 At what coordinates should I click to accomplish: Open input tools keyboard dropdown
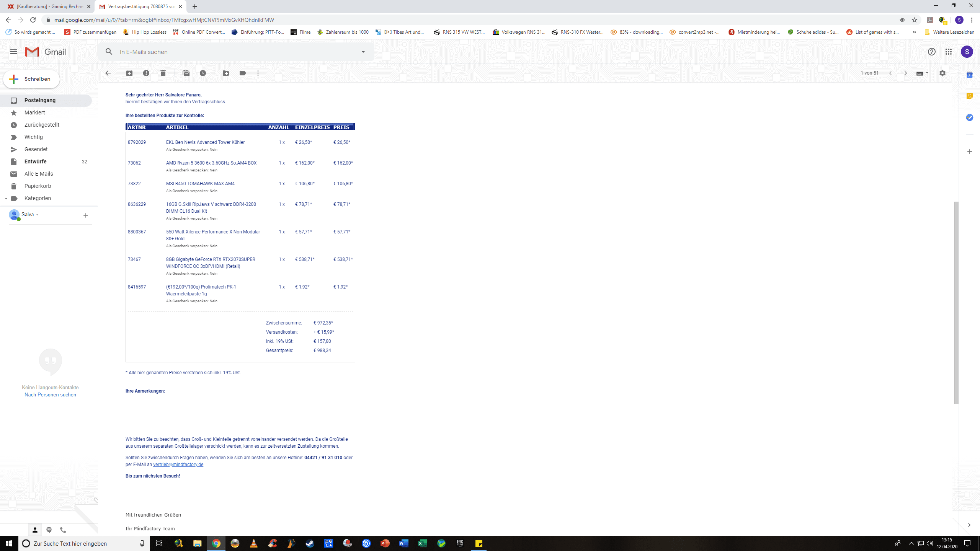pos(927,73)
